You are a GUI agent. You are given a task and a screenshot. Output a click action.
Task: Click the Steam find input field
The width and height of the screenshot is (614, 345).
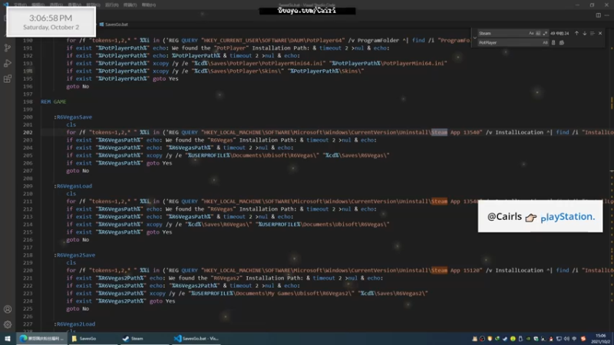click(503, 33)
